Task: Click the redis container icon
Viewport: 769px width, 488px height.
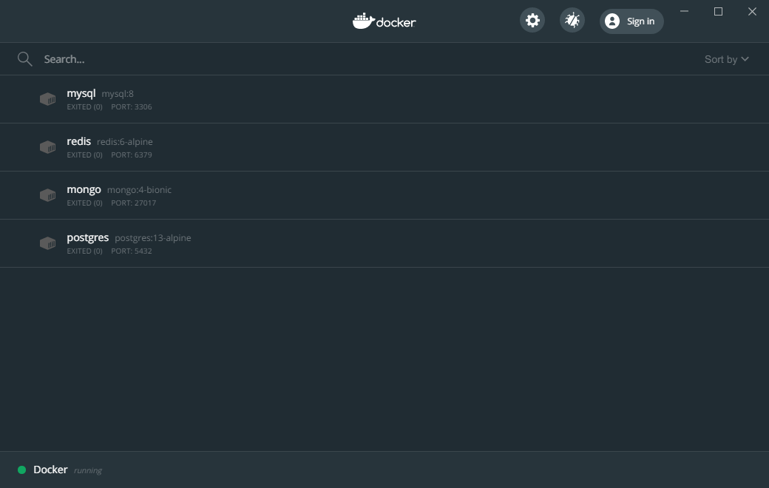Action: tap(47, 147)
